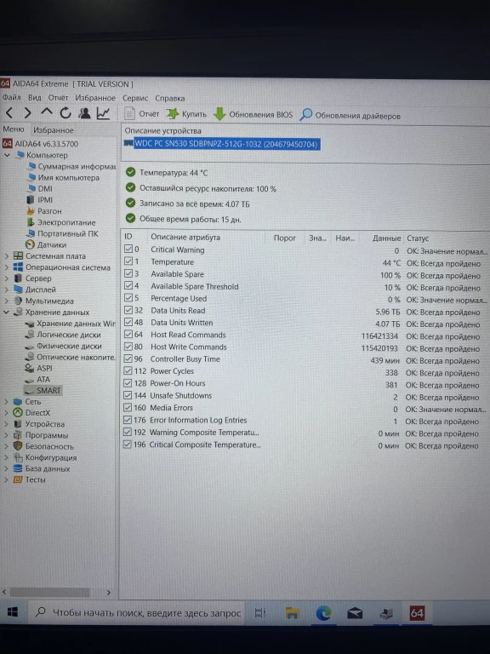
Task: Open File Explorer from the taskbar
Action: pyautogui.click(x=293, y=613)
